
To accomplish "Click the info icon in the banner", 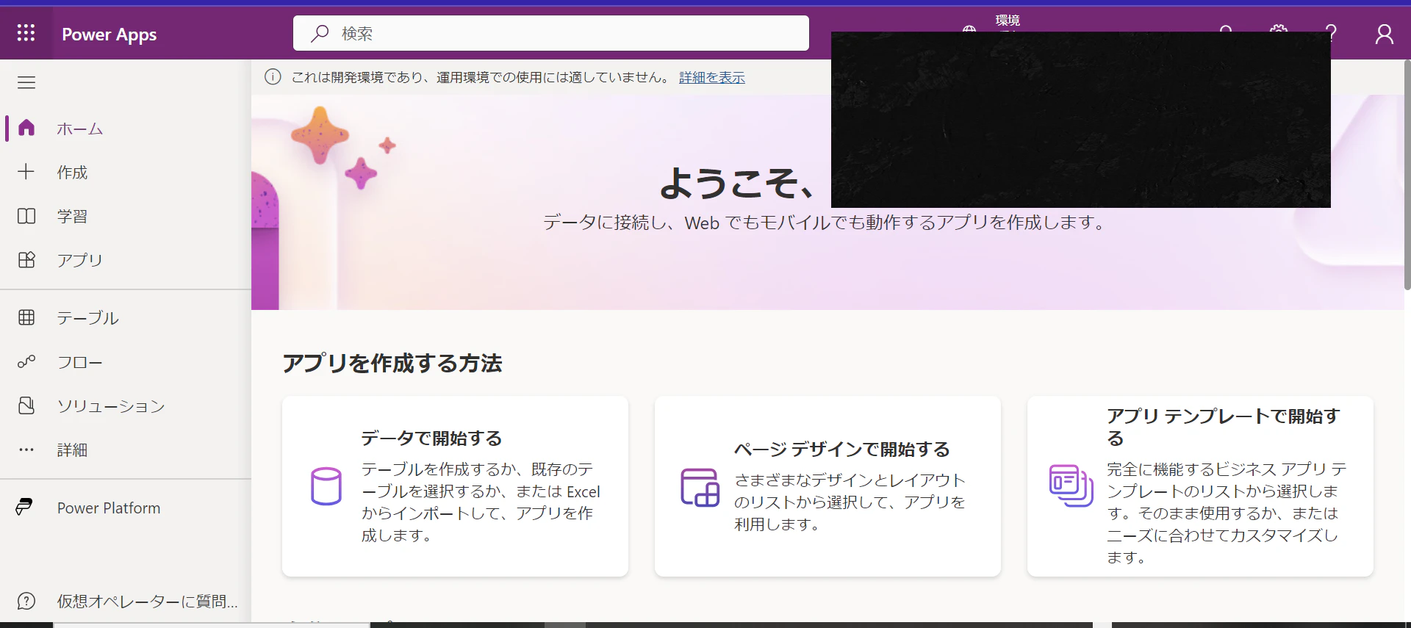I will [x=273, y=76].
